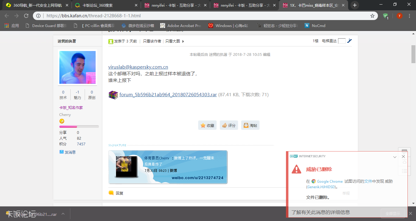Viewport: 416px width, 221px height.
Task: Click the WinRAR attachment file icon
Action: (113, 95)
